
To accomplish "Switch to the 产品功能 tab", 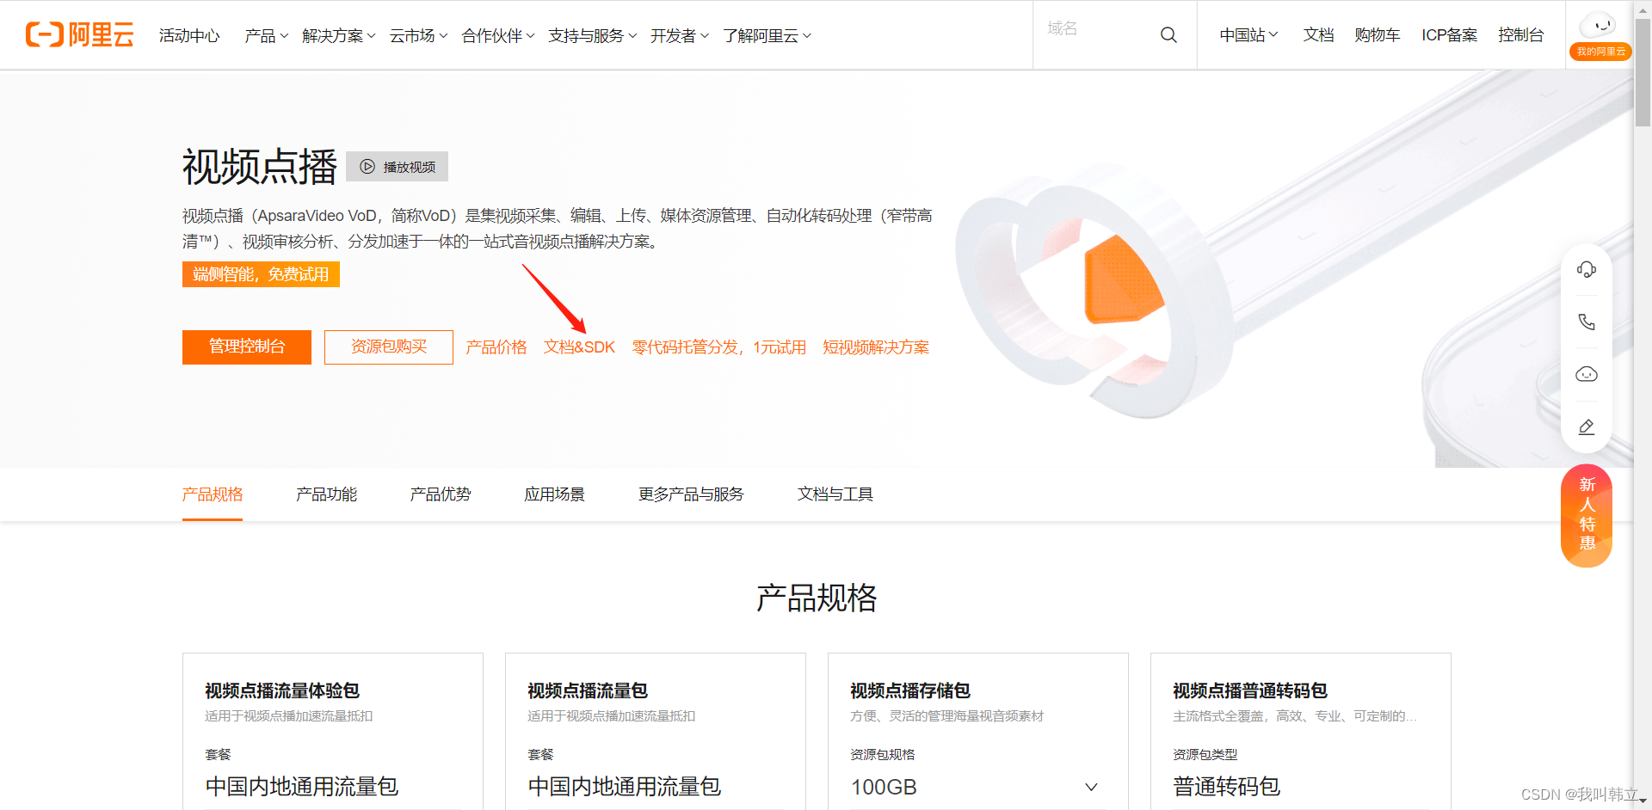I will [326, 494].
